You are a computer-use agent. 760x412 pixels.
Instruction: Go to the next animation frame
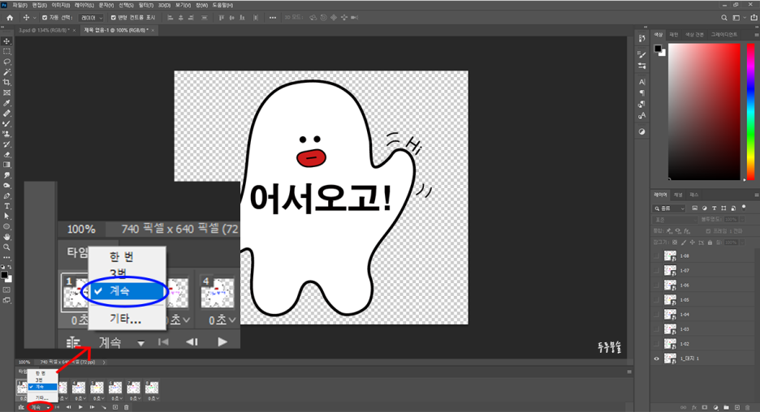click(92, 408)
